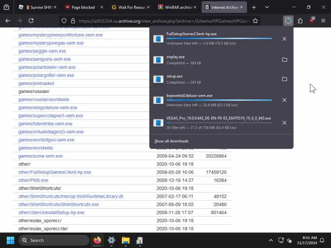The image size is (331, 248).
Task: Bookmark this page with star icon
Action: point(255,21)
